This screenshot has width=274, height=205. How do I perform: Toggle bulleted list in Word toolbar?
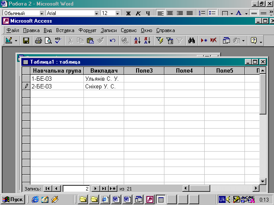[x=212, y=13]
